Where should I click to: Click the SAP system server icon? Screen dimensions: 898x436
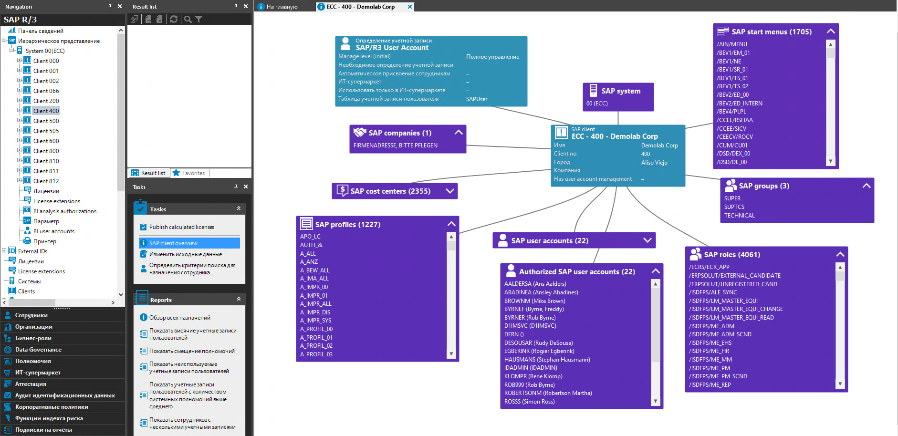click(x=593, y=90)
